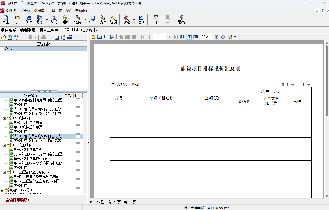The height and width of the screenshot is (210, 329).
Task: Expand the 京建法【27号】 tree node
Action: (2, 190)
